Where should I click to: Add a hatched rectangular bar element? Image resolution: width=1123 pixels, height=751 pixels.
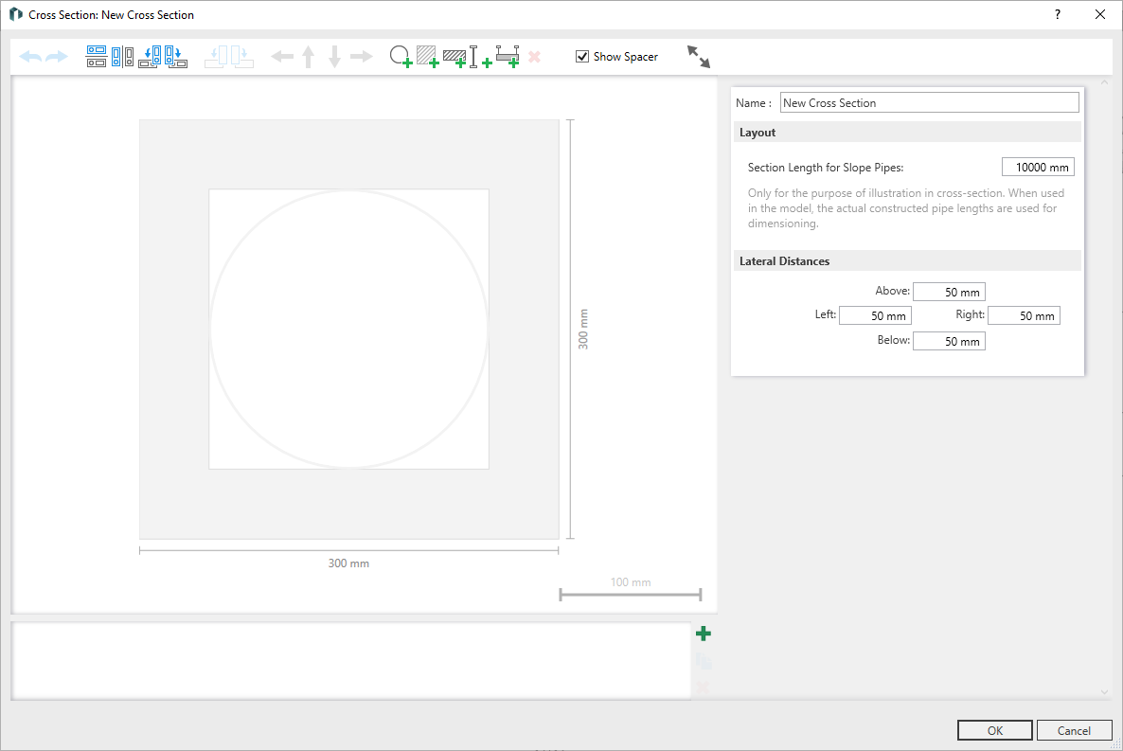pos(455,58)
